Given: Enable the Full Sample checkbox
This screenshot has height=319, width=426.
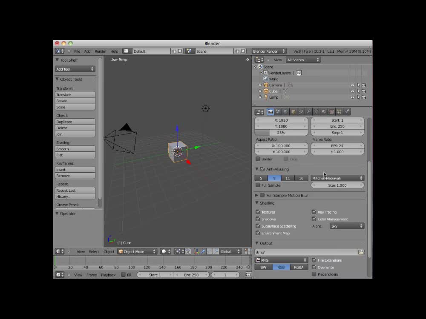Looking at the screenshot, I should coord(258,185).
